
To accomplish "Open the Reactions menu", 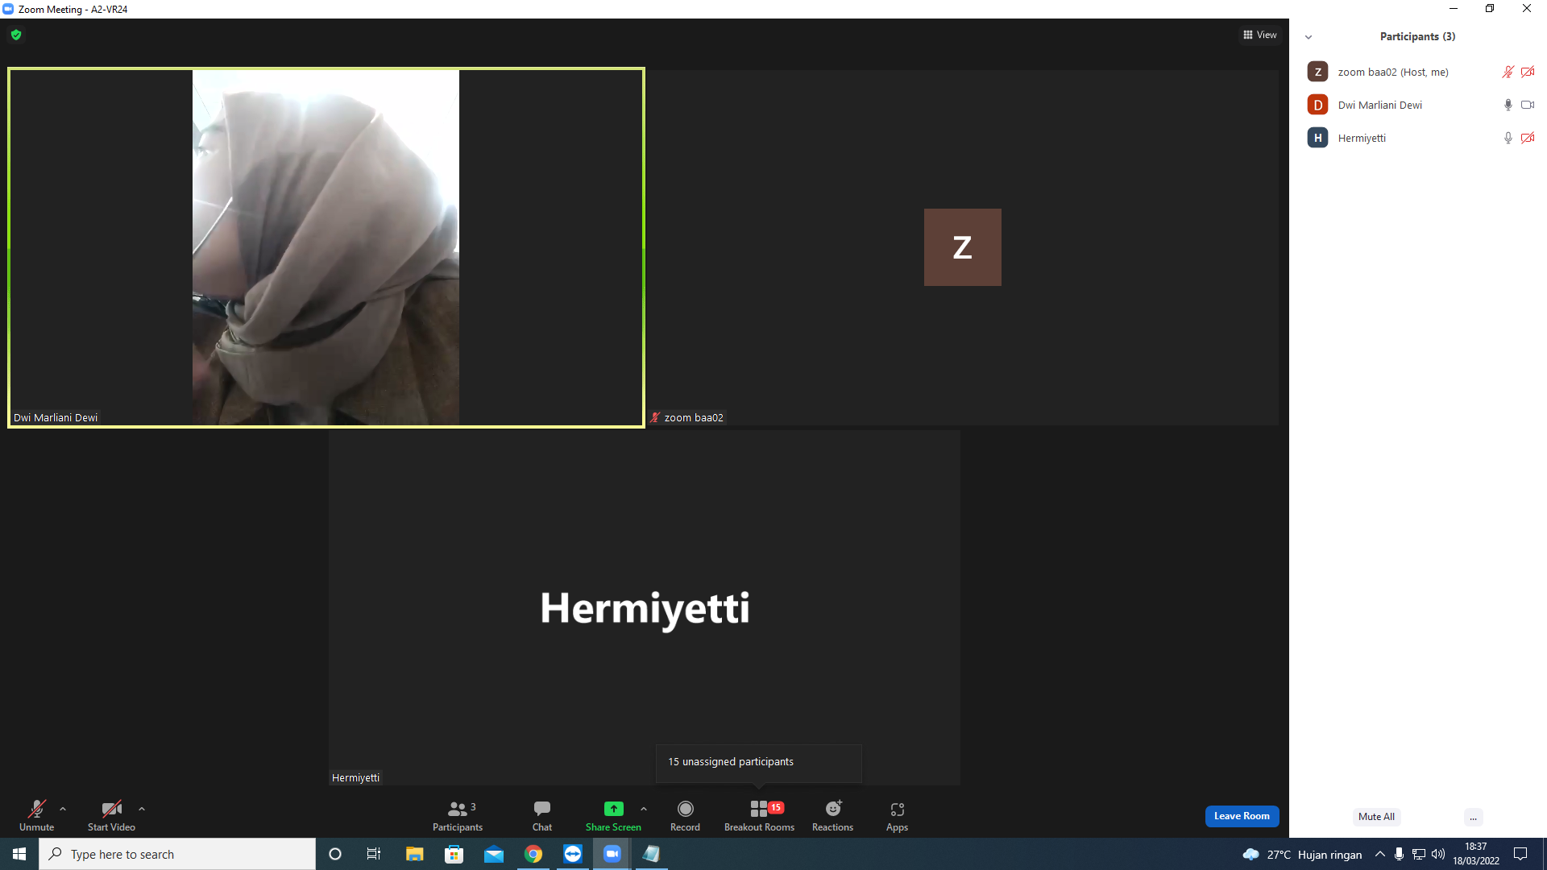I will point(833,815).
